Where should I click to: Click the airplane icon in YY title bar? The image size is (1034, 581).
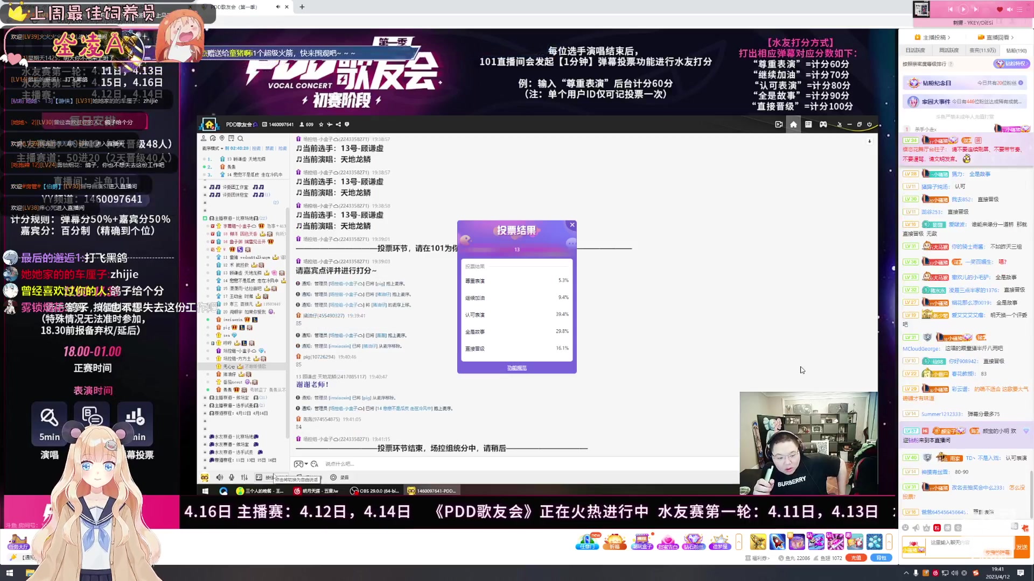[x=330, y=124]
